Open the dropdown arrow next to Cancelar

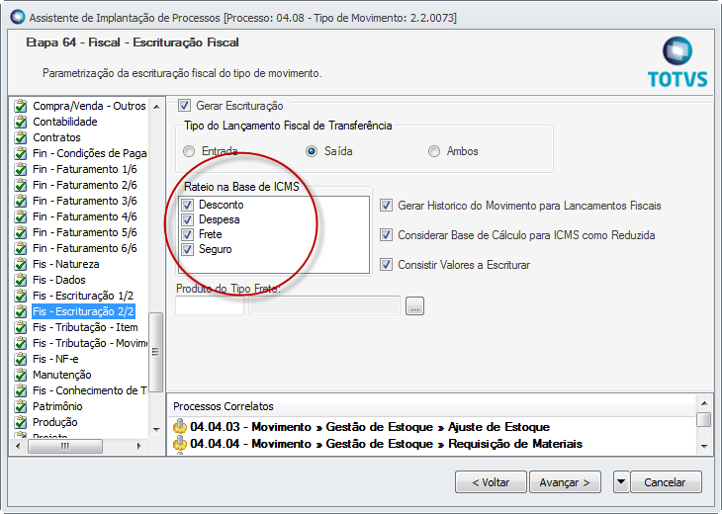pos(621,482)
